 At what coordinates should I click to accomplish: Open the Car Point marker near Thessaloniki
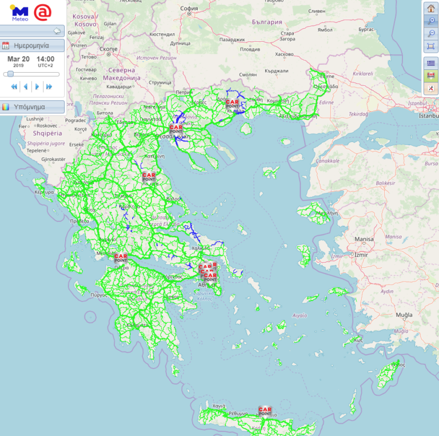pos(175,128)
